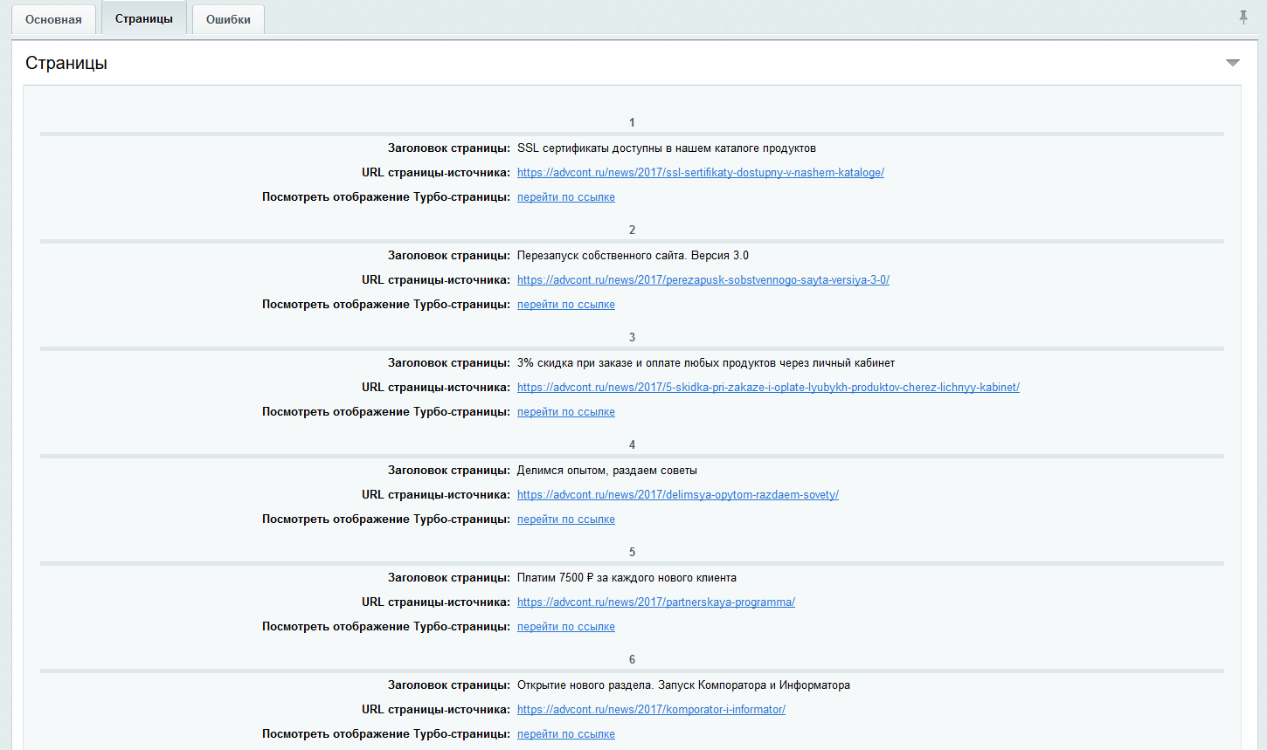The height and width of the screenshot is (750, 1267).
Task: Click the page title 'Делимся опытом, раздаем советы'
Action: click(606, 471)
